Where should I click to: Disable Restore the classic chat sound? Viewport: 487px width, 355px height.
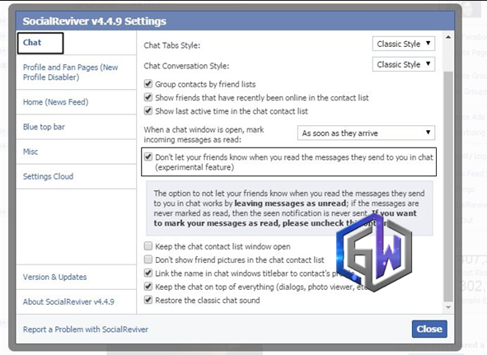point(148,300)
